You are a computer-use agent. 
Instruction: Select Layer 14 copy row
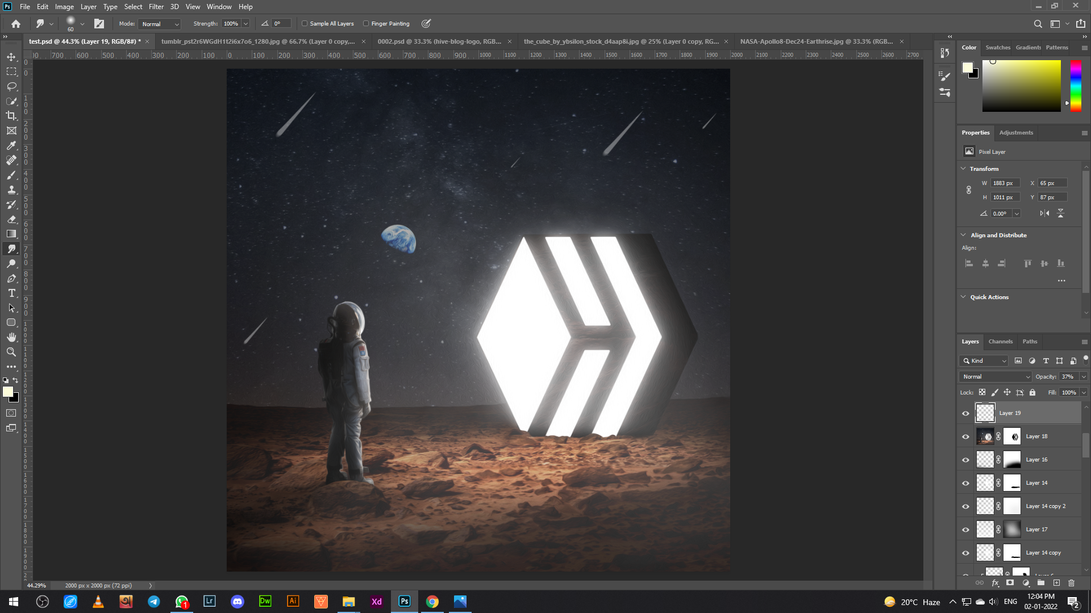[x=1019, y=553]
